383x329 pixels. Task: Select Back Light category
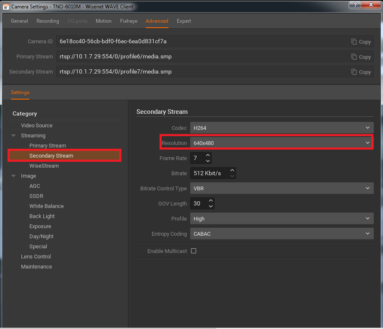[x=42, y=216]
